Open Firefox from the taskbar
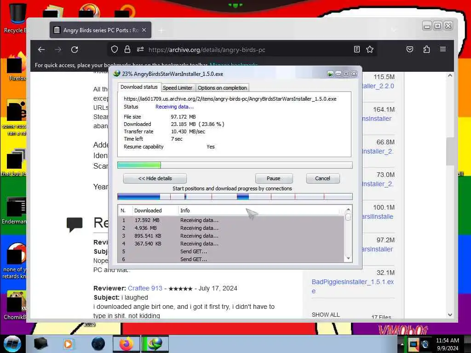 click(x=126, y=344)
